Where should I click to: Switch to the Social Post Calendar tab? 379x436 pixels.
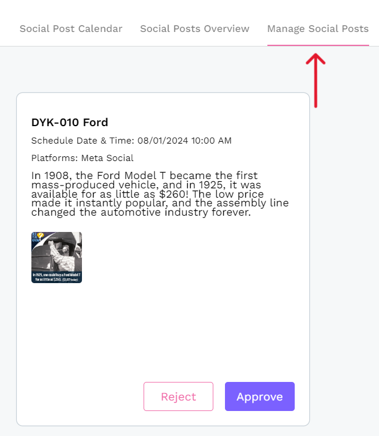click(x=71, y=28)
